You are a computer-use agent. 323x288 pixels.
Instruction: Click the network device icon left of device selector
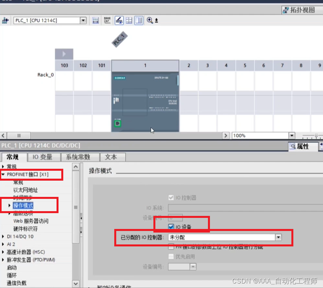5,21
